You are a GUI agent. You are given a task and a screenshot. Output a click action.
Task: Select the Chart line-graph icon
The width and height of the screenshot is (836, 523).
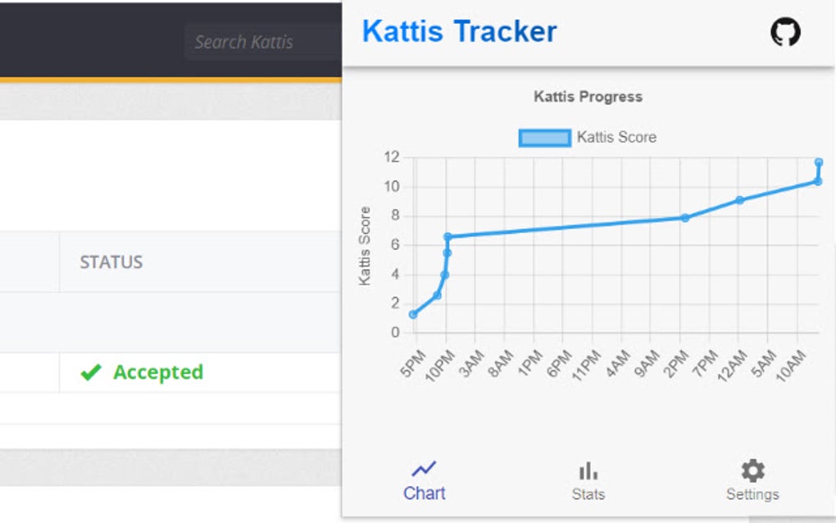click(x=422, y=469)
